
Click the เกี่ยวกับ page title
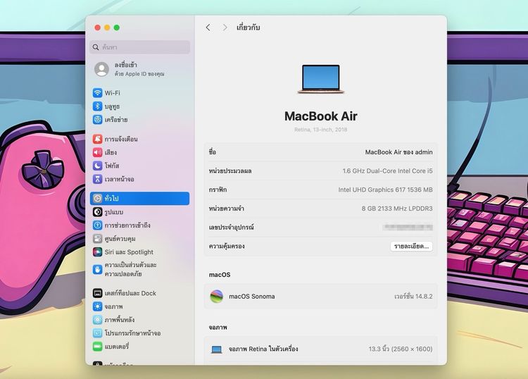click(249, 27)
